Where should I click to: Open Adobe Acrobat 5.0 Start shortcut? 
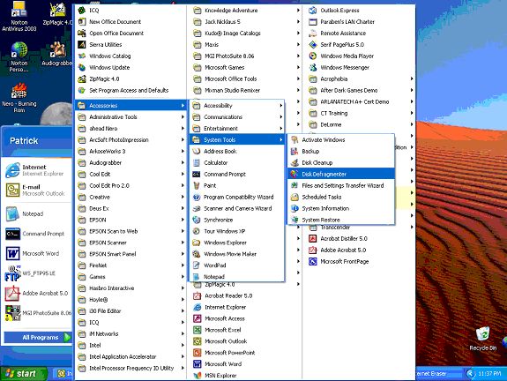pyautogui.click(x=35, y=294)
